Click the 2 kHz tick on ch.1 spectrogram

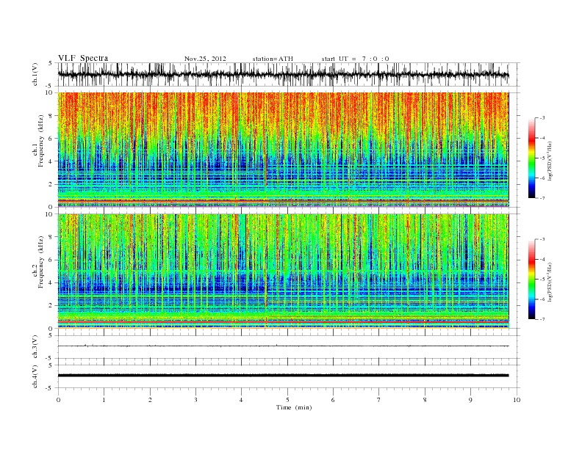point(51,184)
